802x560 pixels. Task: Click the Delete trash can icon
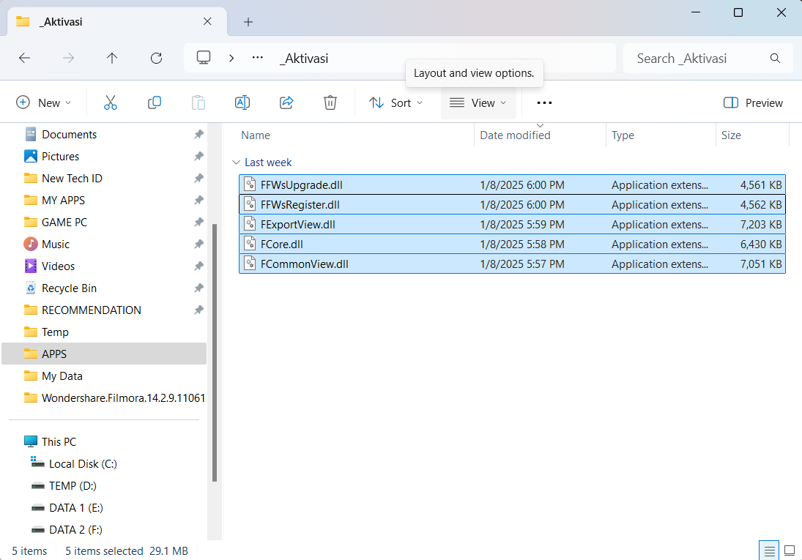(330, 103)
